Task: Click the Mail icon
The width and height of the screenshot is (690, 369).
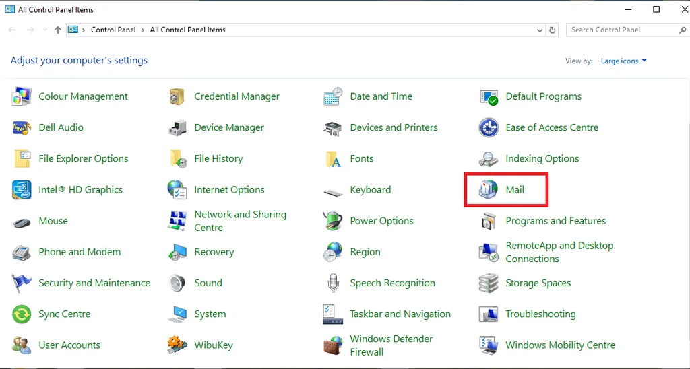Action: click(x=489, y=190)
